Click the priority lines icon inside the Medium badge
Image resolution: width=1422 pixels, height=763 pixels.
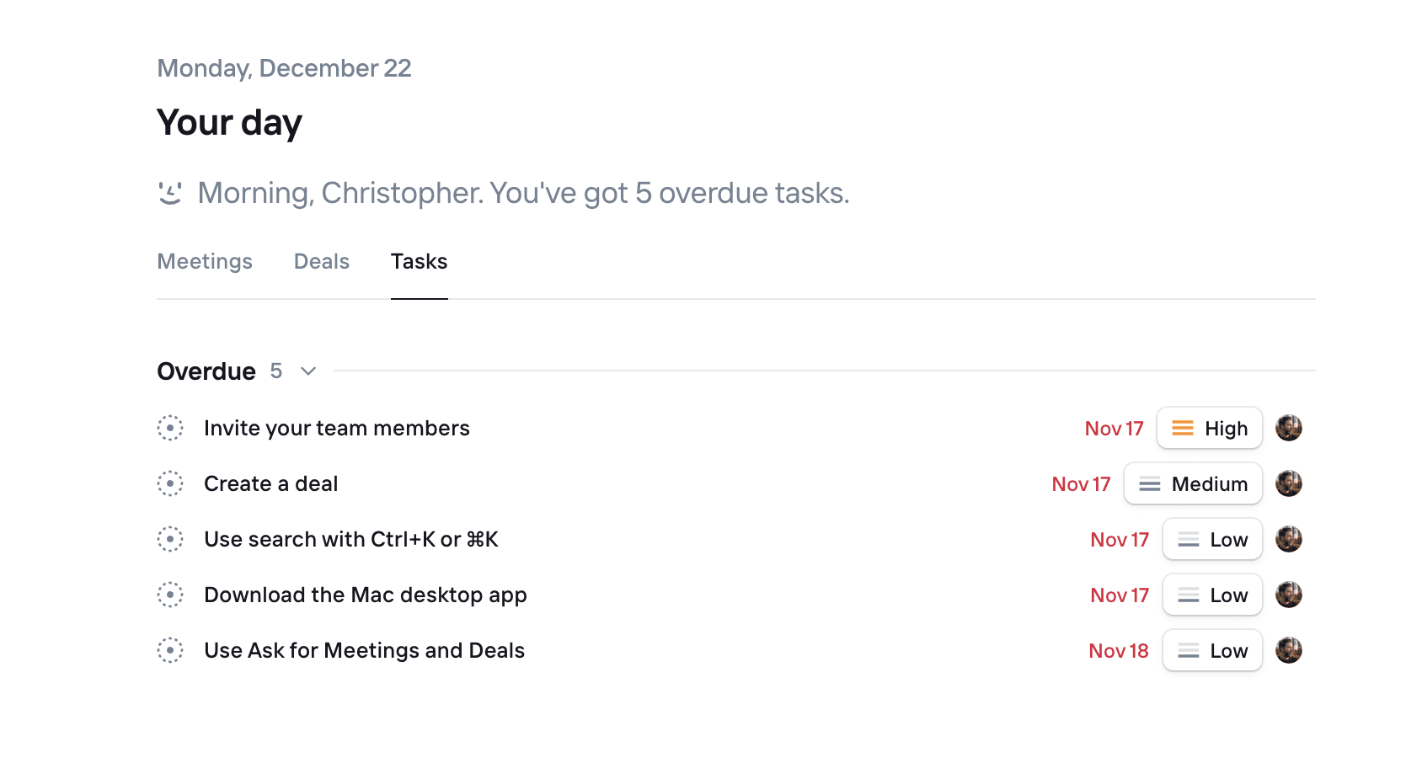1149,483
